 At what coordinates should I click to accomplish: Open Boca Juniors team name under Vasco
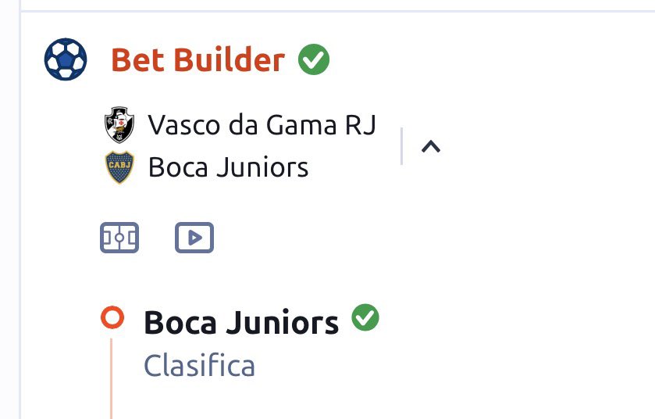click(x=228, y=167)
